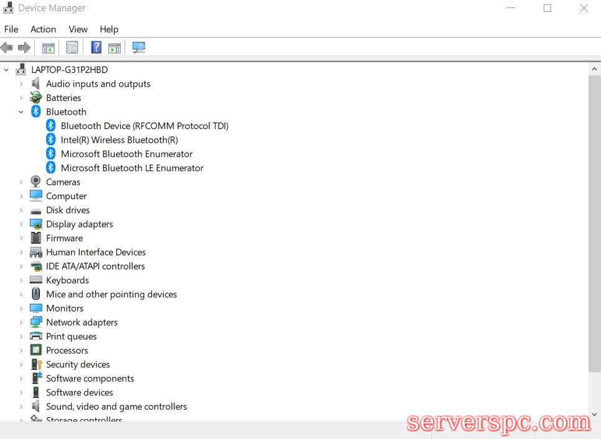Click the Forward arrow in the toolbar
601x439 pixels.
click(24, 47)
